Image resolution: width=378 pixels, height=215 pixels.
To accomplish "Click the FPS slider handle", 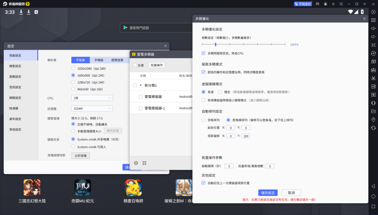I will (216, 44).
